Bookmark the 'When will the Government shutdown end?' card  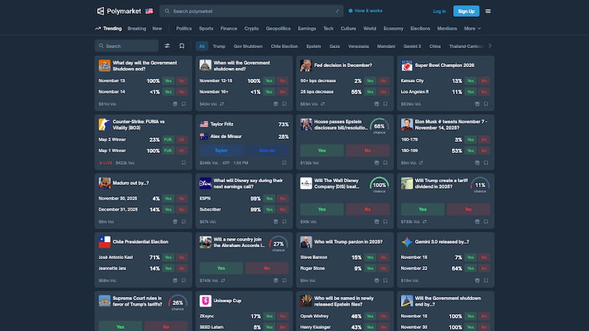click(x=285, y=104)
